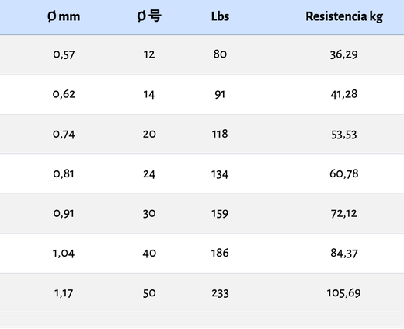Click the 60,78 kg value
Screen dimensions: 404x329
(344, 173)
